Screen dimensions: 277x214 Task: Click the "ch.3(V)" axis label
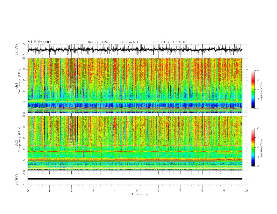click(17, 179)
